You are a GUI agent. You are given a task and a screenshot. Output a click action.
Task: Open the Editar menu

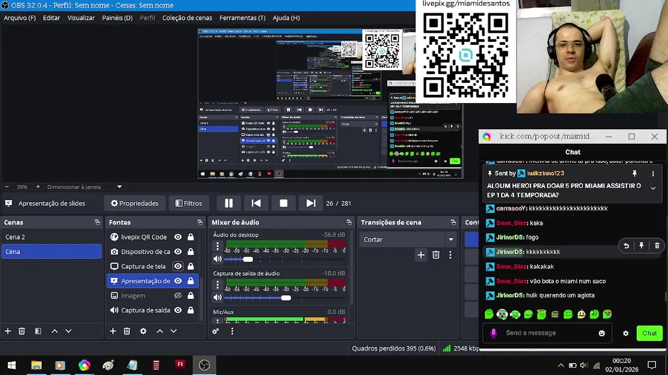pos(51,18)
